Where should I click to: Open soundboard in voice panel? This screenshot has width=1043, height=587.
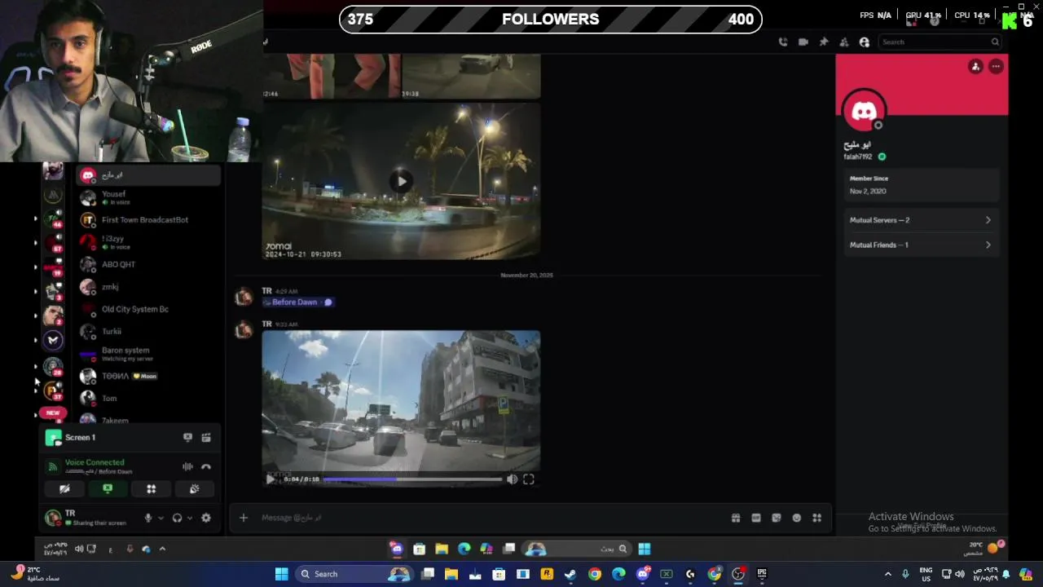194,489
